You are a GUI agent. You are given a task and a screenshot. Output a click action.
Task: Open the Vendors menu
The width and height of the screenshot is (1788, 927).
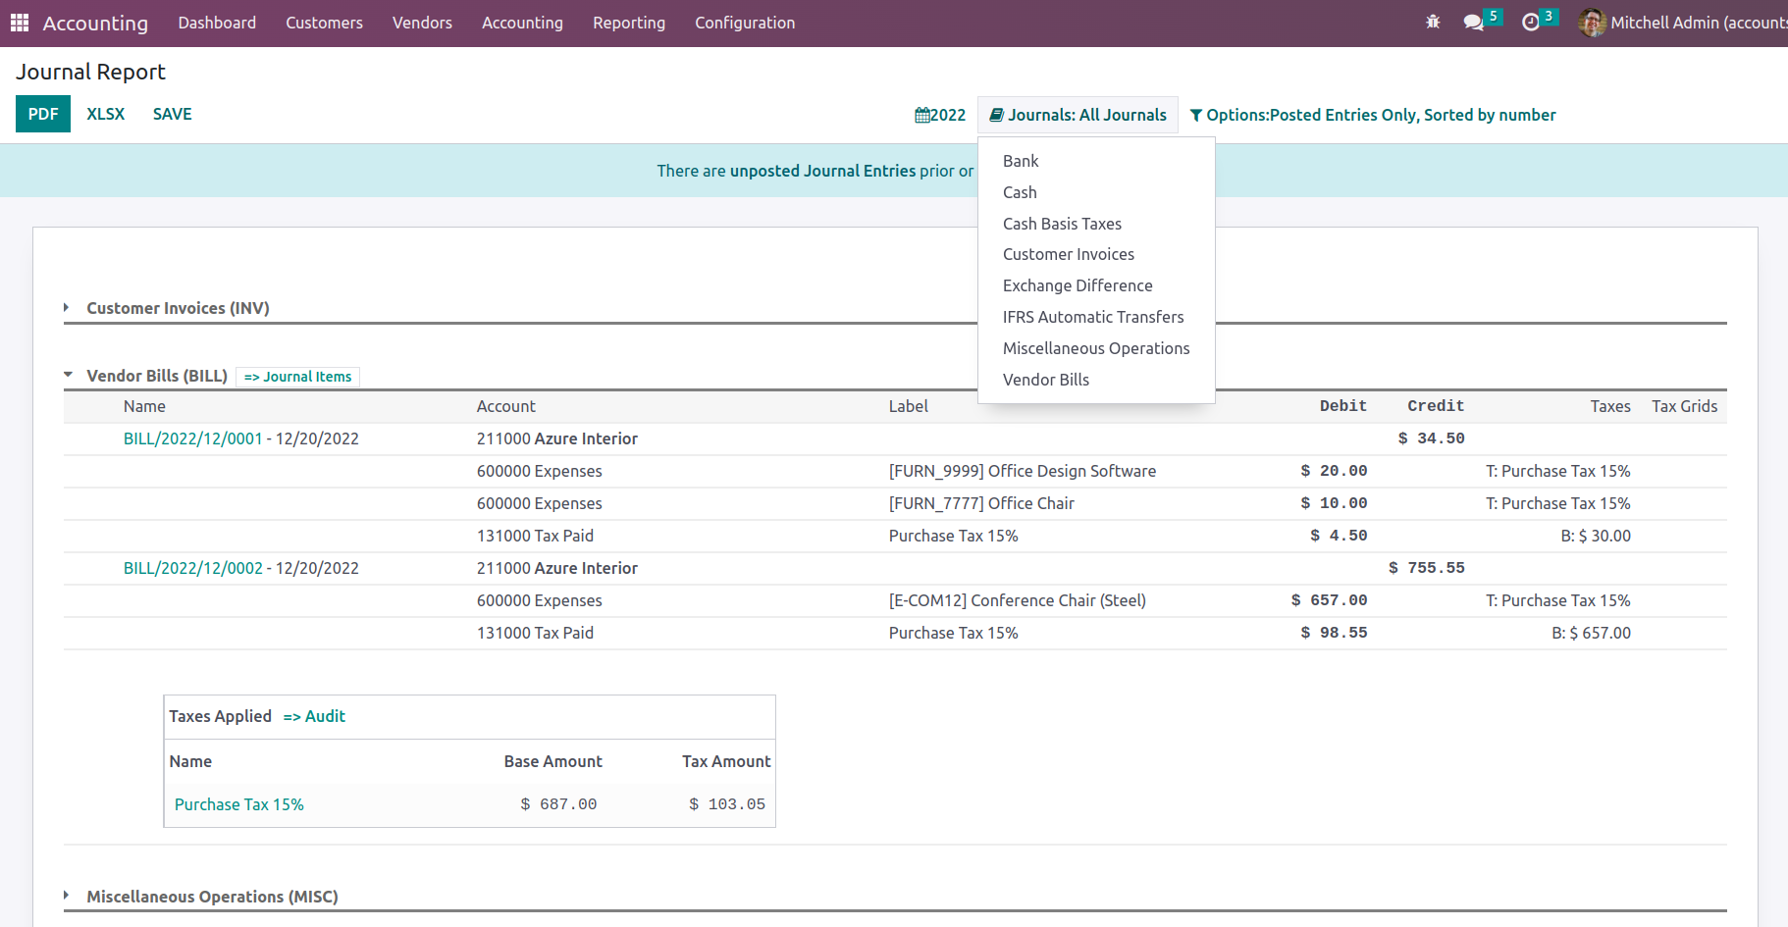pyautogui.click(x=422, y=23)
